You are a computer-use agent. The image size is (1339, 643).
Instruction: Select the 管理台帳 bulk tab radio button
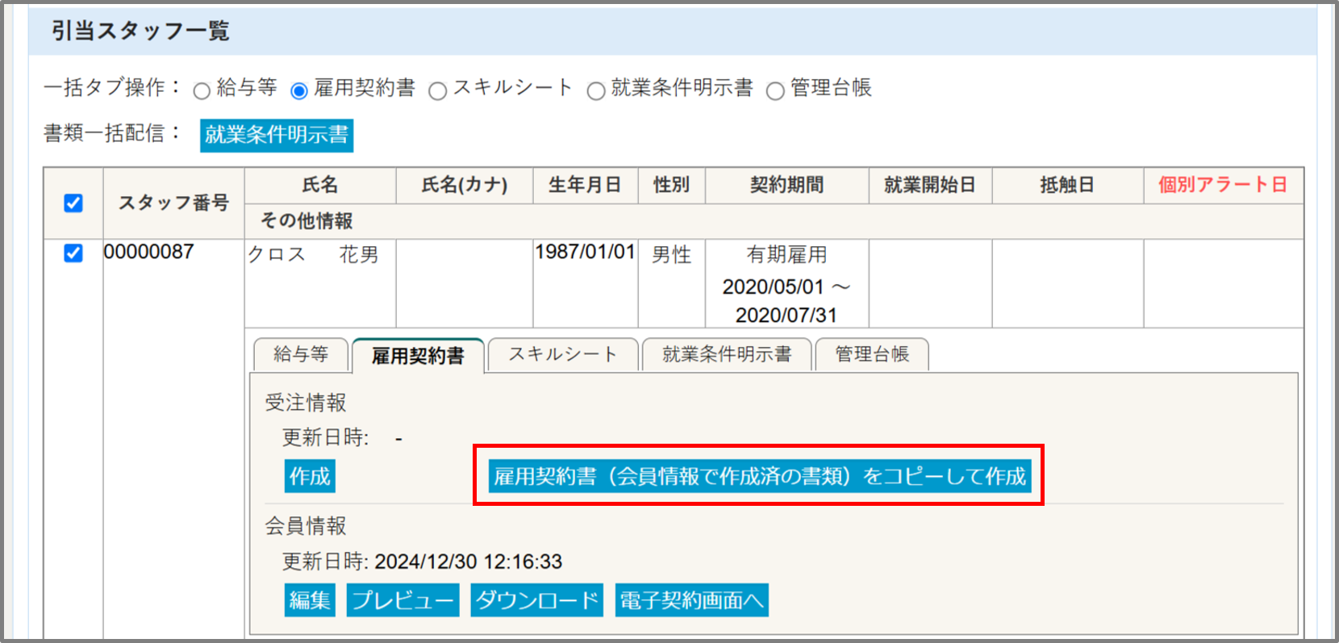click(x=775, y=90)
